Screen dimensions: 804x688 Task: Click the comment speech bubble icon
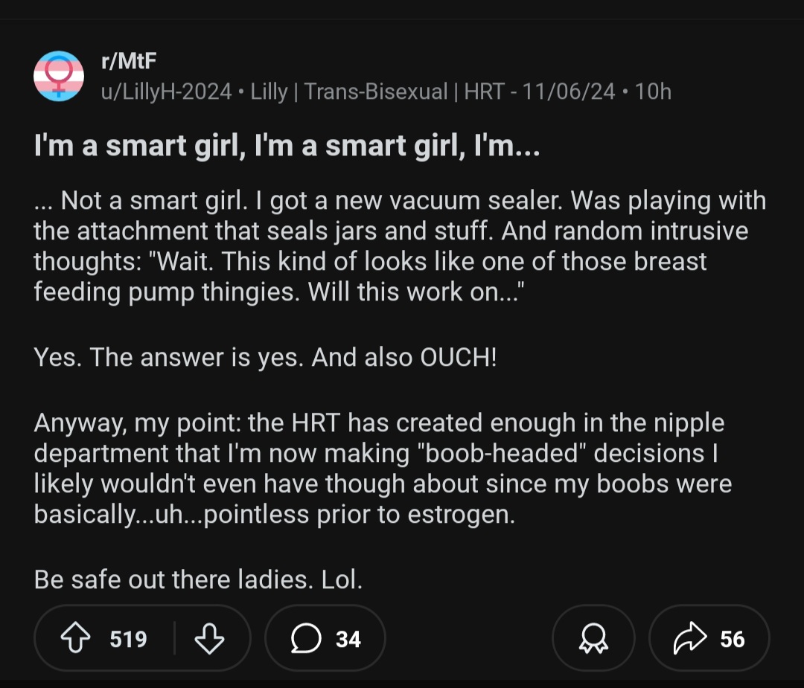[304, 639]
